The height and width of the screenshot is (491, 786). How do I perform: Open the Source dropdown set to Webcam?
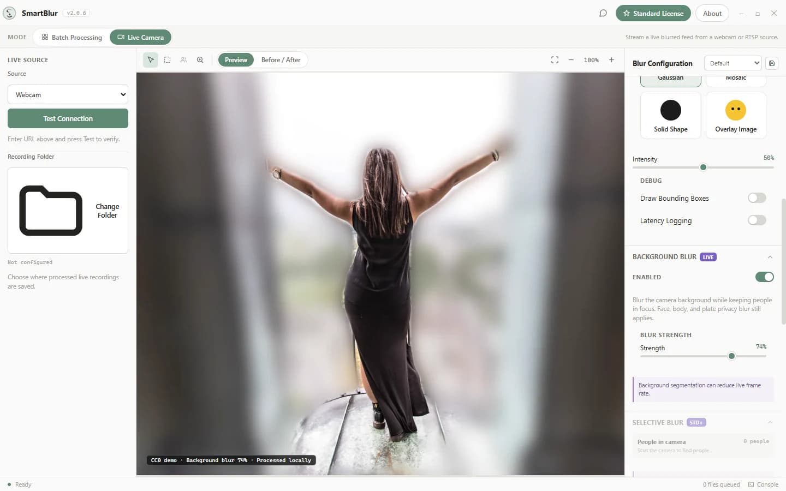click(x=68, y=94)
